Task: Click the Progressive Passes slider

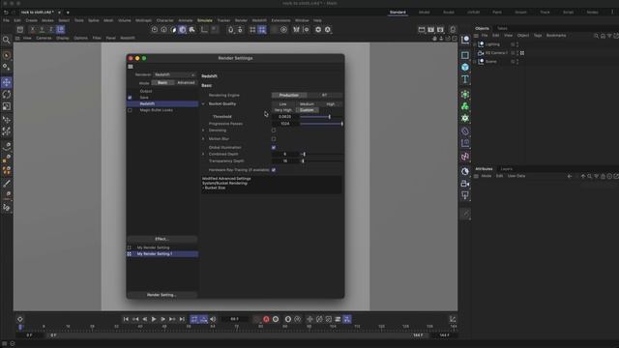Action: [321, 124]
